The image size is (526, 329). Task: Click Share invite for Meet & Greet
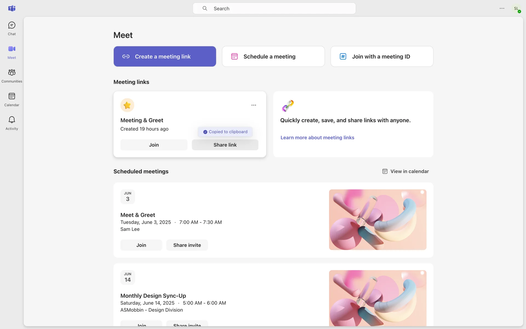coord(187,245)
